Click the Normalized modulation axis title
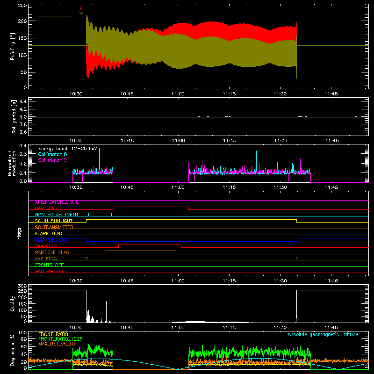This screenshot has height=374, width=374. click(x=12, y=163)
